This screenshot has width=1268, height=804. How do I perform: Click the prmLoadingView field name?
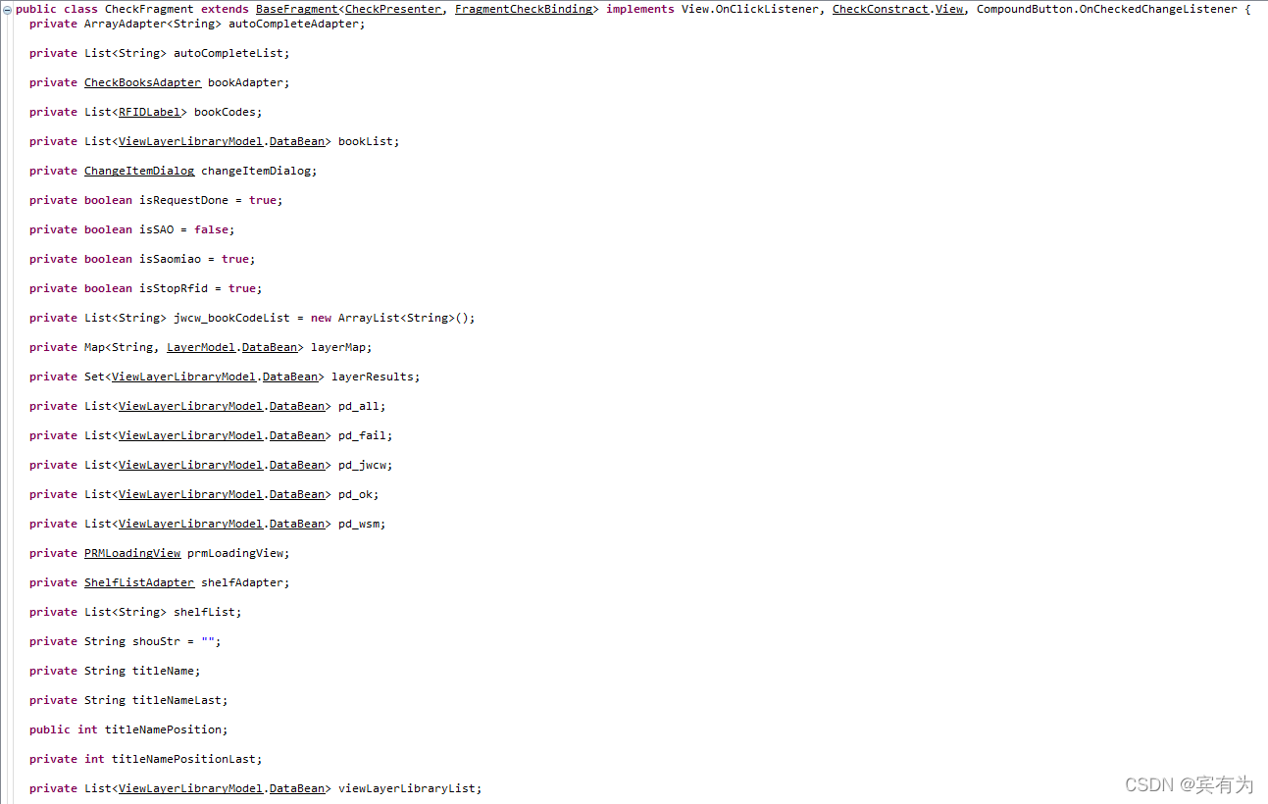tap(235, 553)
